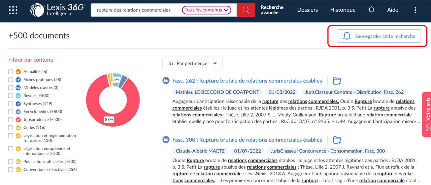The height and width of the screenshot is (185, 431).
Task: Check the Actualités (6) filter
Action: 11,72
